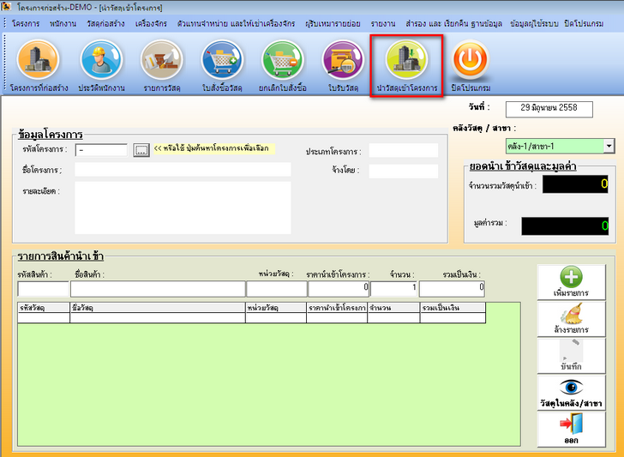Screen dimensions: 624x457
Task: Click the หน่วยวัสดุ table column header
Action: coord(276,307)
